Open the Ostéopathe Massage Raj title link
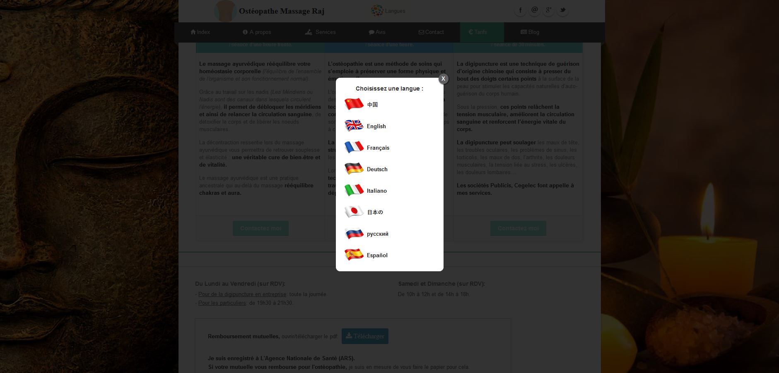Viewport: 779px width, 373px height. click(x=282, y=11)
